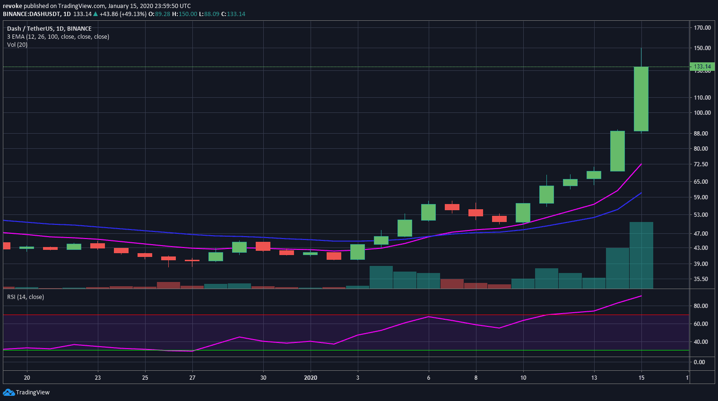Click the 2020 label on date axis
This screenshot has height=401, width=718.
(310, 377)
